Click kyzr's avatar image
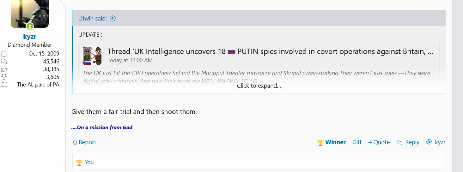This screenshot has width=463, height=172. pyautogui.click(x=30, y=13)
